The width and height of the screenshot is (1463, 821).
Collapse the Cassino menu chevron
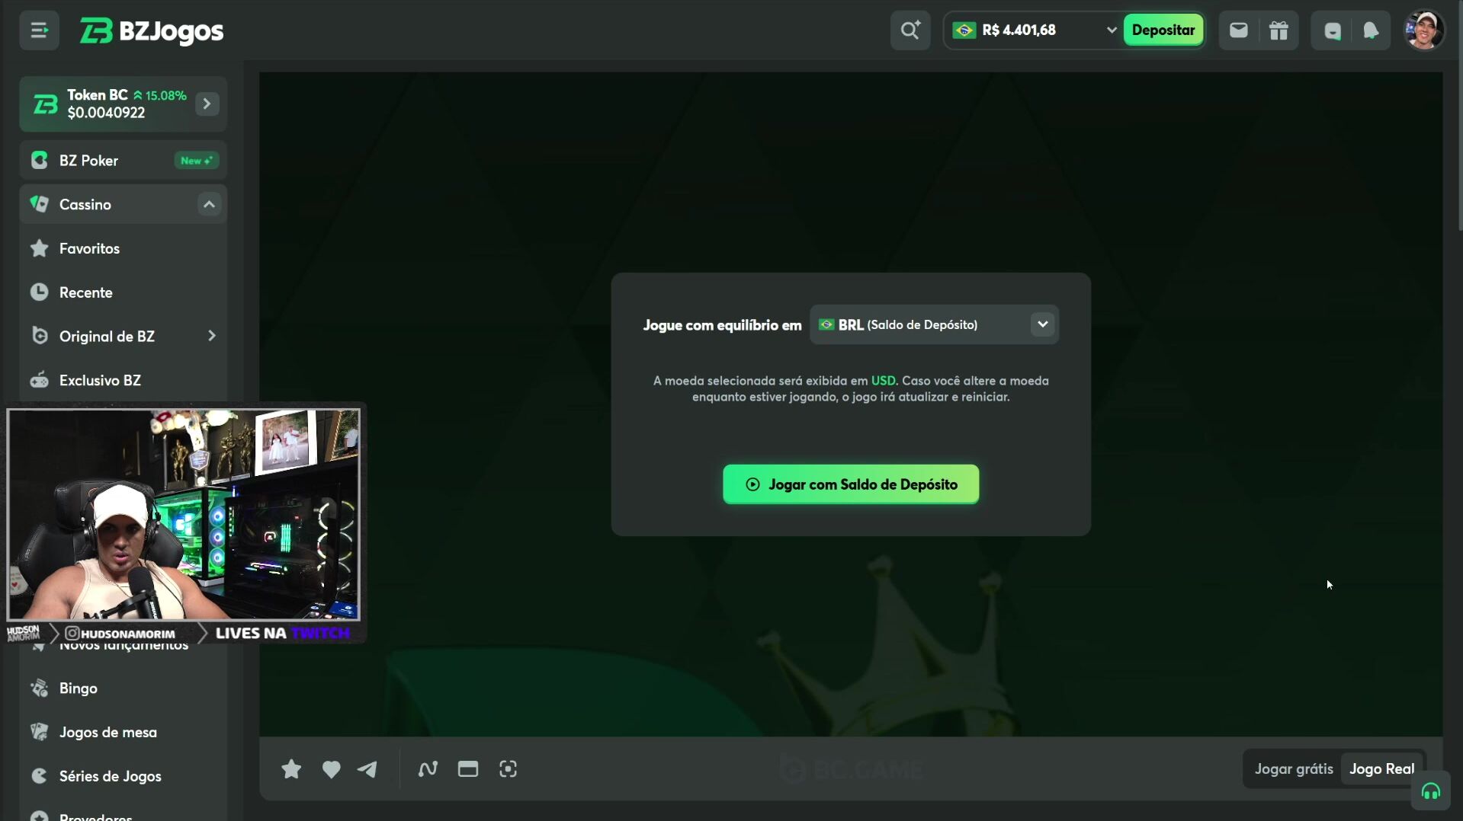point(209,204)
